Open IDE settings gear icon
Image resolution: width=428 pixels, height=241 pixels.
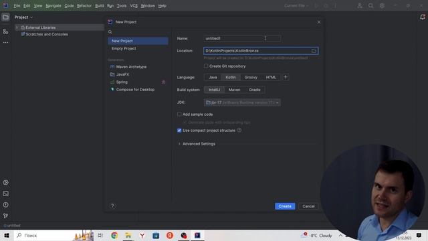[x=382, y=6]
